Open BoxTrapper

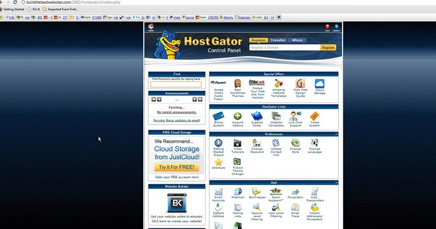pos(257,193)
